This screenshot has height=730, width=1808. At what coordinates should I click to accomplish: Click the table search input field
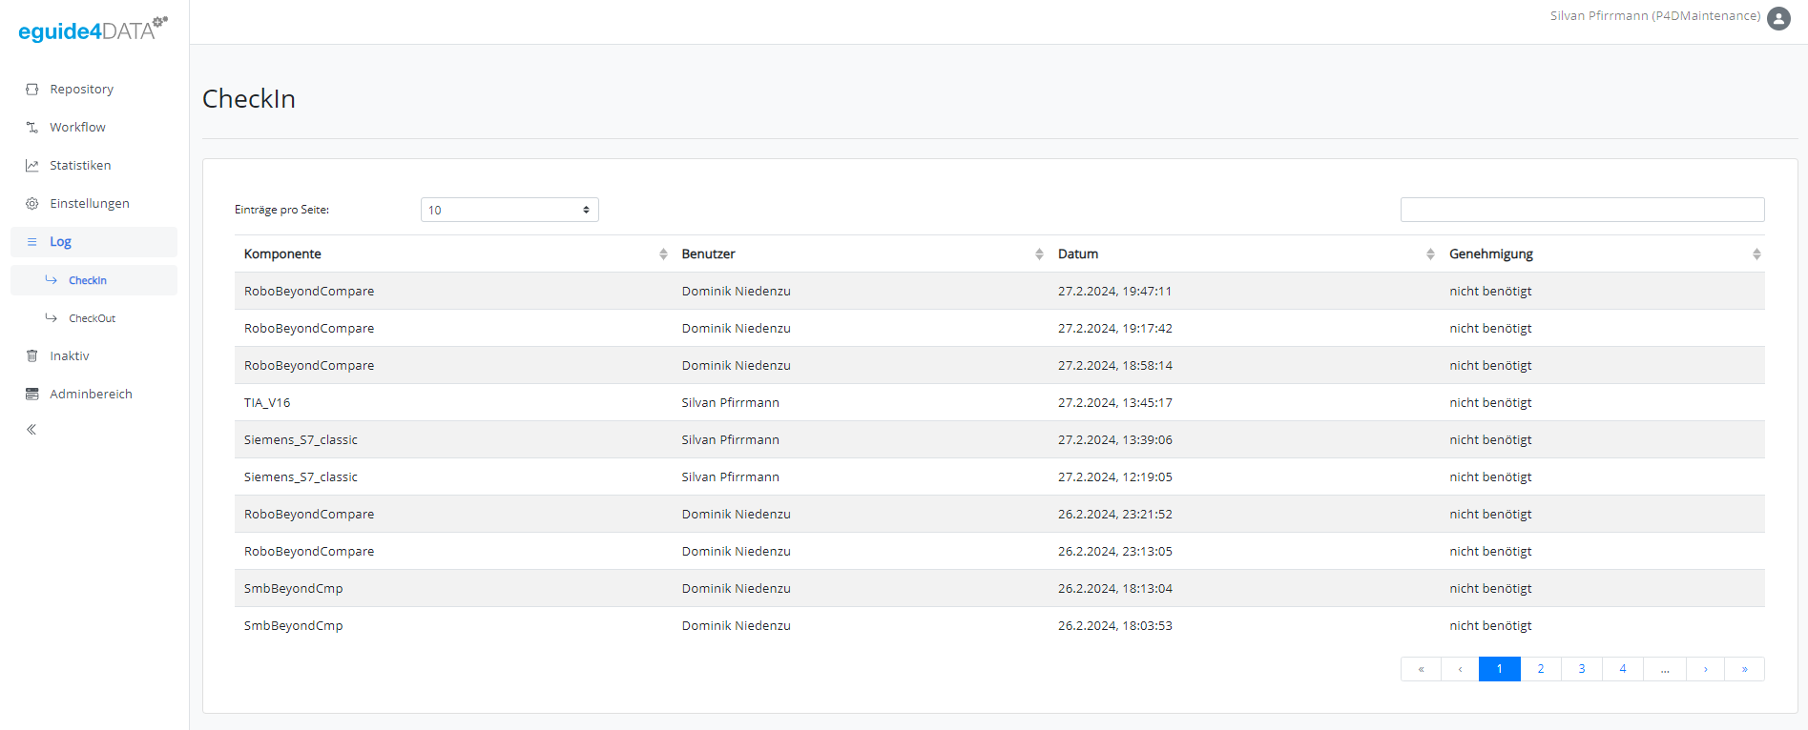tap(1582, 210)
